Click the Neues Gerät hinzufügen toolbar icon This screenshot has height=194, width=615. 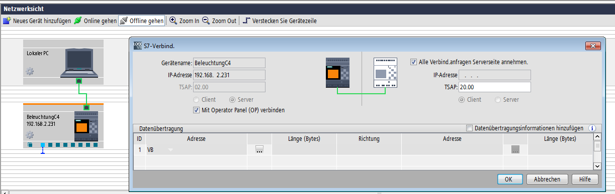7,21
